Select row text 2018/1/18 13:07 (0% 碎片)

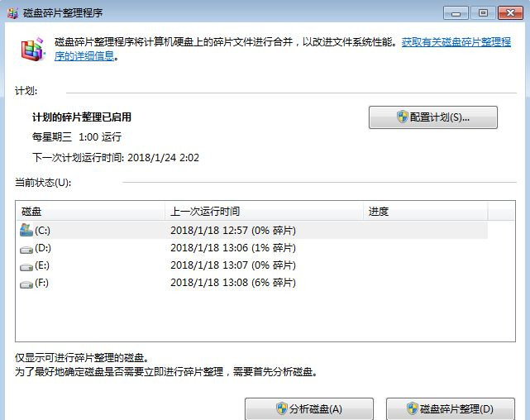tap(233, 265)
